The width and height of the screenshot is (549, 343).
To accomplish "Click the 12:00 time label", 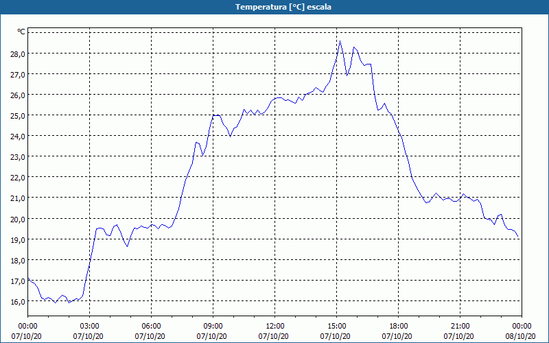I will (x=275, y=327).
